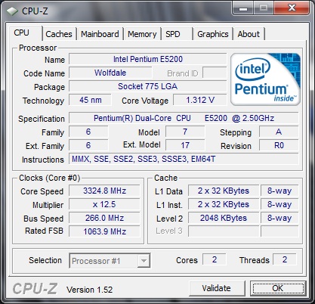The height and width of the screenshot is (304, 315).
Task: Click the Instructions field listing MMX, SSE
Action: 184,160
